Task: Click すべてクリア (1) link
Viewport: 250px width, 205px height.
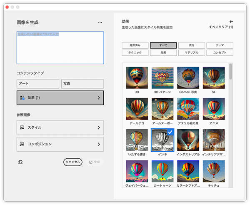Action: coord(220,27)
